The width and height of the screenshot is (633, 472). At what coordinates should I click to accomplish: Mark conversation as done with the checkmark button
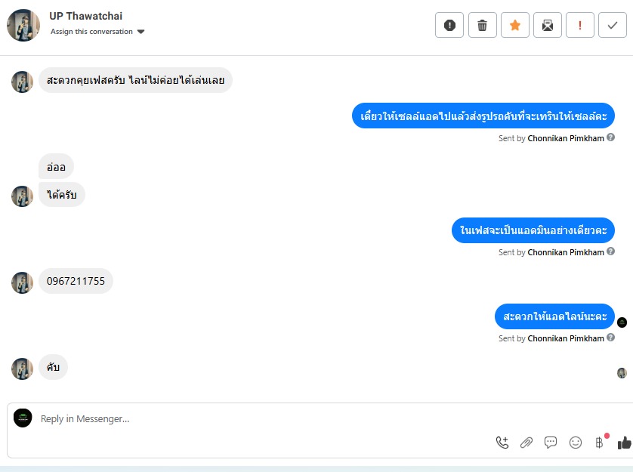[x=613, y=25]
